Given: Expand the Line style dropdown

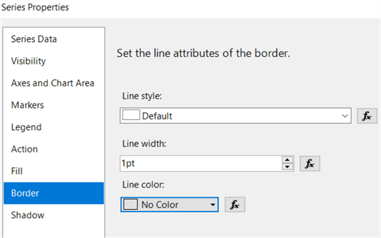Looking at the screenshot, I should click(x=345, y=116).
